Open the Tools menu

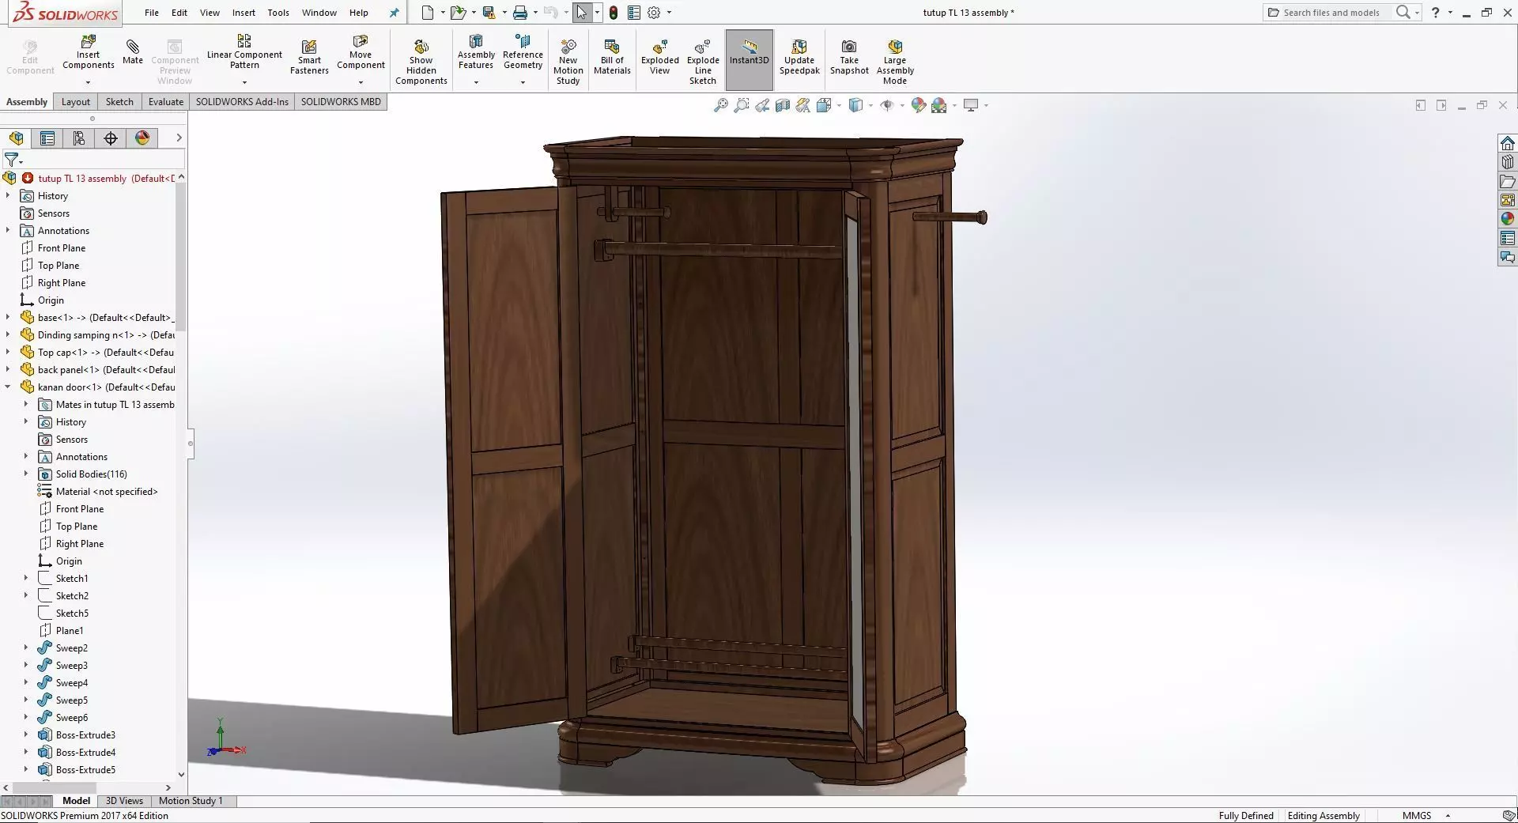[x=278, y=13]
